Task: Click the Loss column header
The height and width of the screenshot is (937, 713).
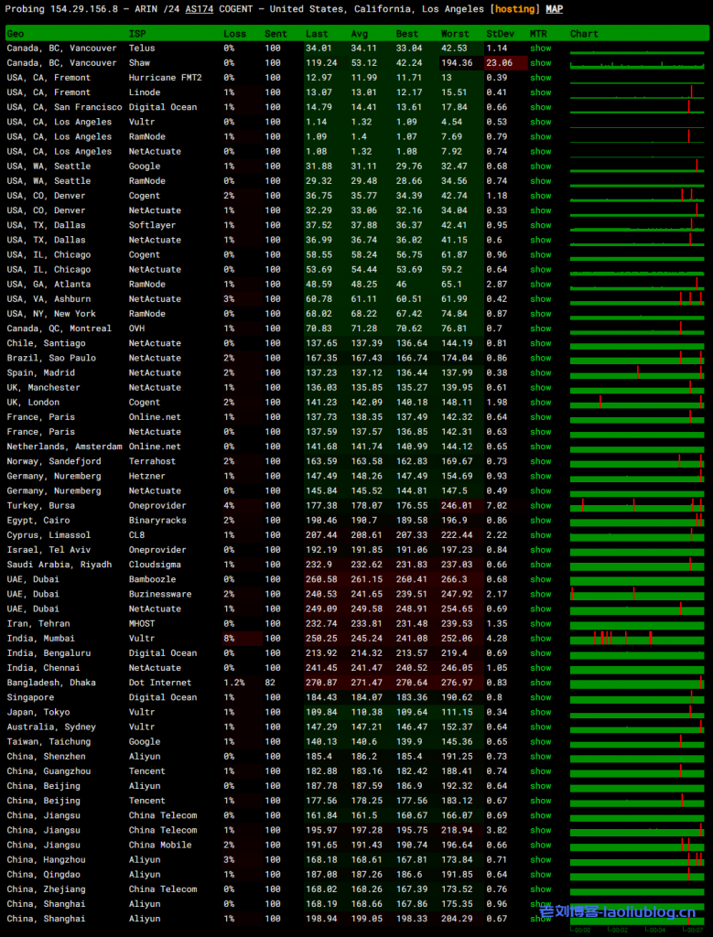Action: pyautogui.click(x=234, y=34)
